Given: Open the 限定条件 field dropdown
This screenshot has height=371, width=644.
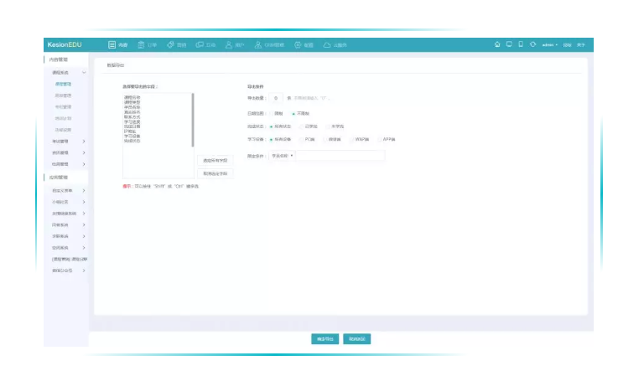Looking at the screenshot, I should coord(282,156).
